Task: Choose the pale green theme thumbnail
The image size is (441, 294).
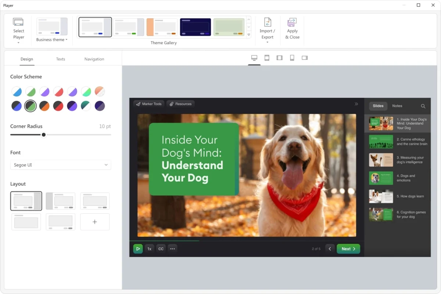Action: [x=229, y=27]
